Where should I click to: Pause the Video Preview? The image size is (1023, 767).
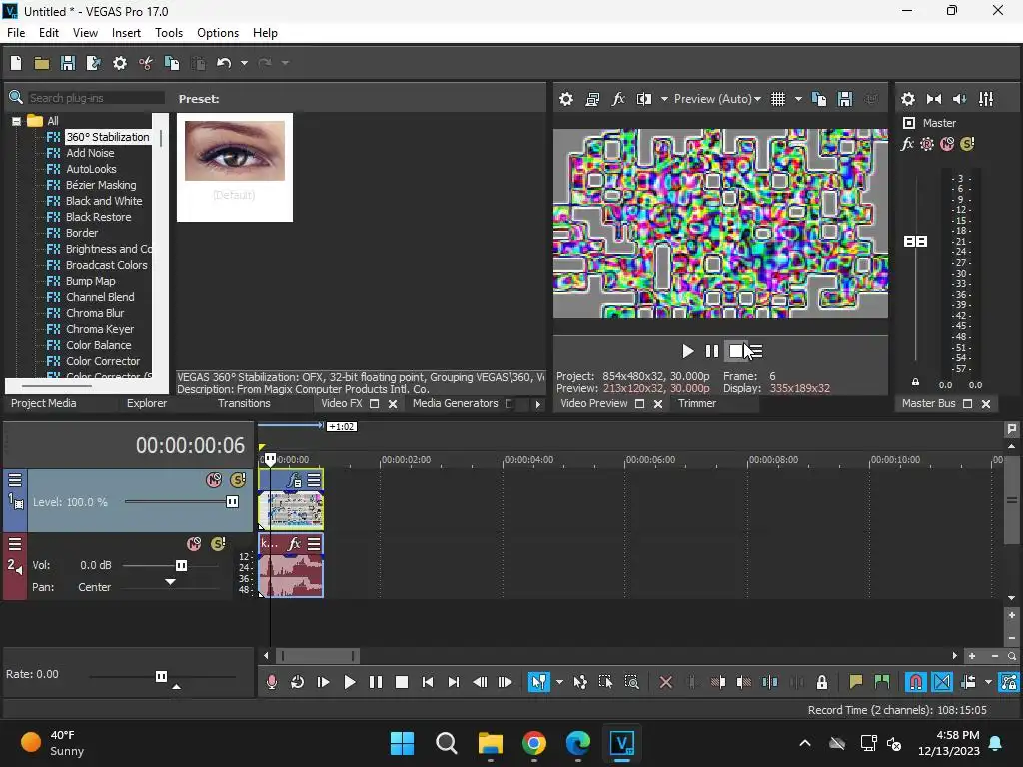tap(711, 351)
